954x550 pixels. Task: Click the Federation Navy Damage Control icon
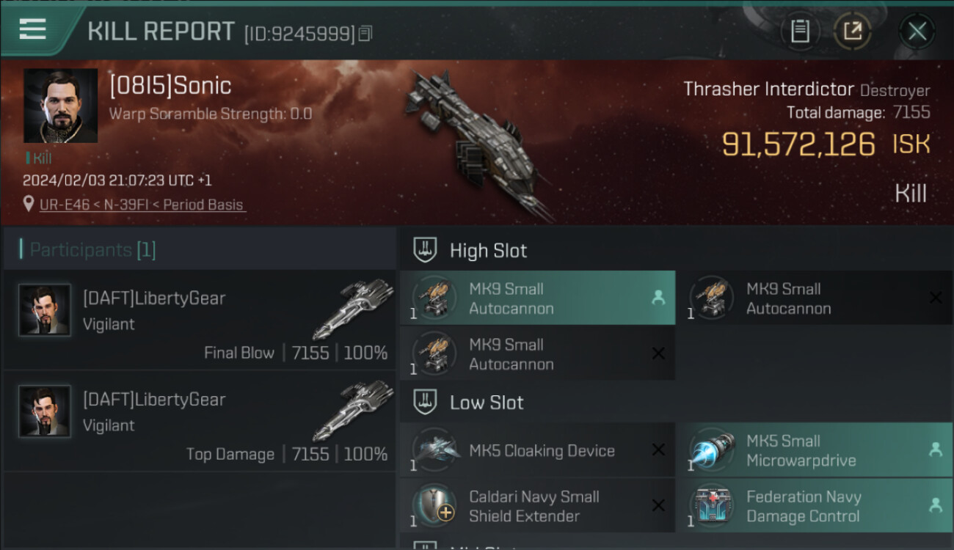click(x=712, y=506)
